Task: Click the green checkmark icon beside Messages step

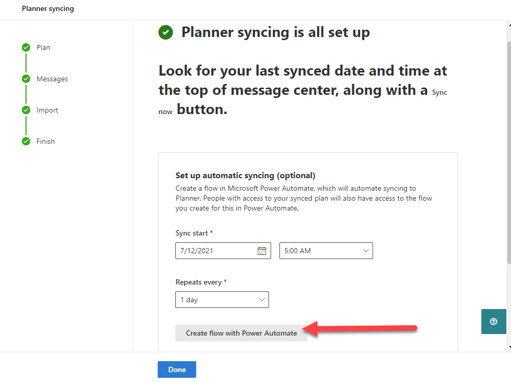Action: coord(26,79)
